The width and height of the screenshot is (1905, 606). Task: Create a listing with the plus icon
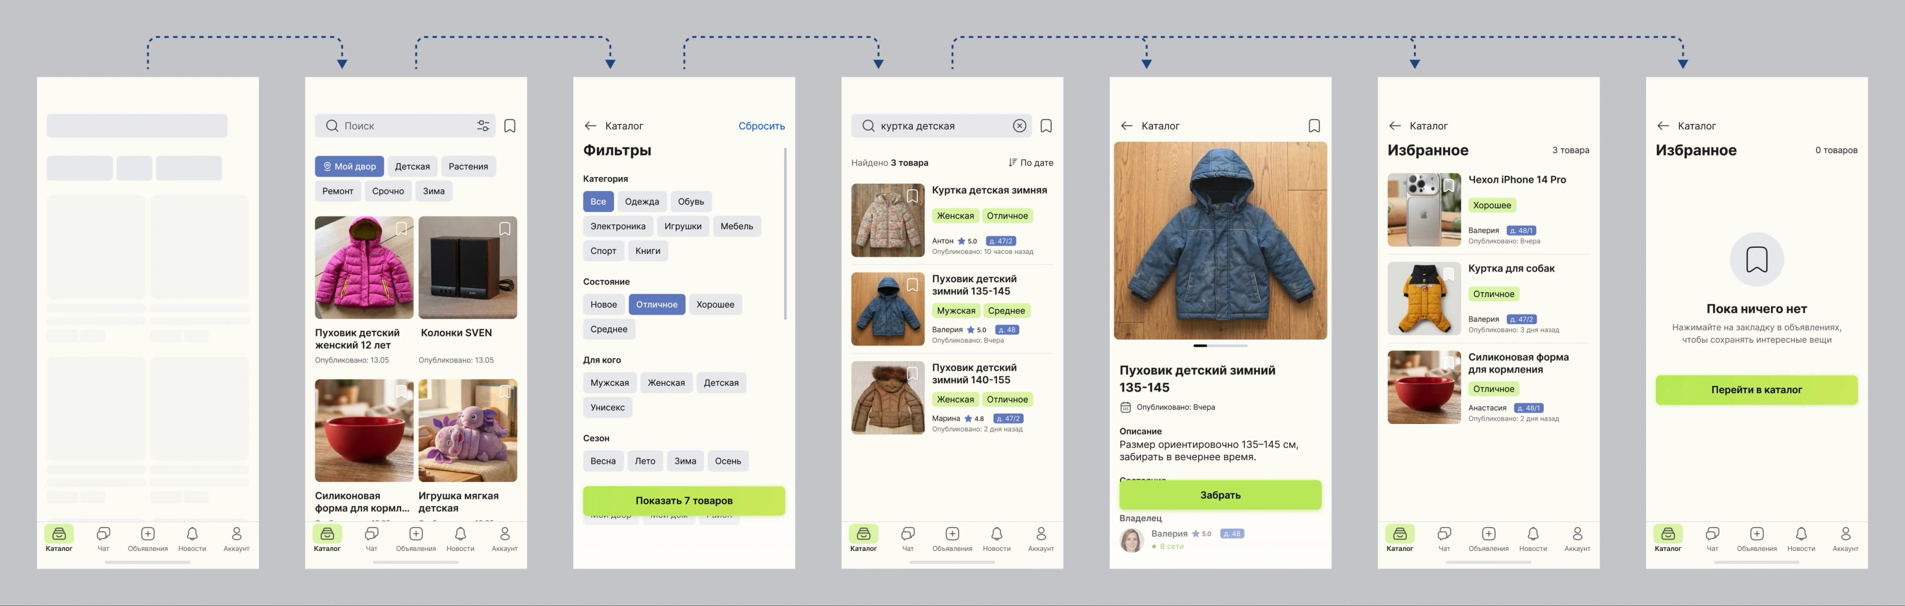416,534
